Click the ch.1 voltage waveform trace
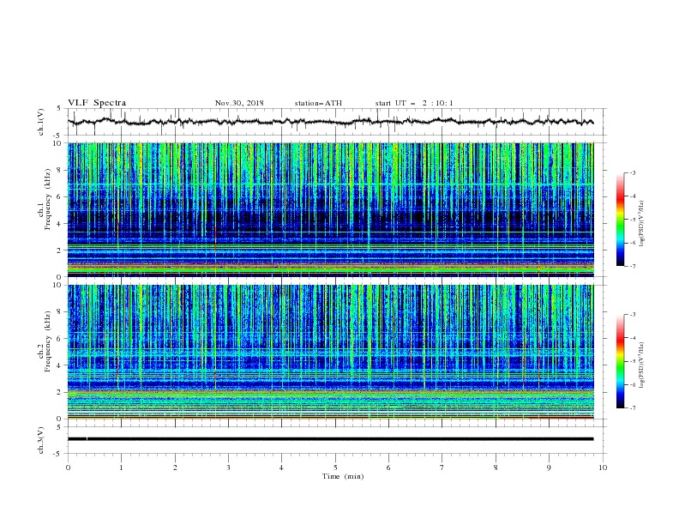 [x=330, y=122]
